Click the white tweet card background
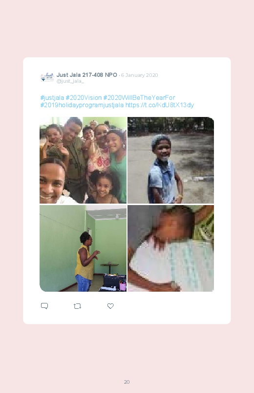 (x=127, y=190)
